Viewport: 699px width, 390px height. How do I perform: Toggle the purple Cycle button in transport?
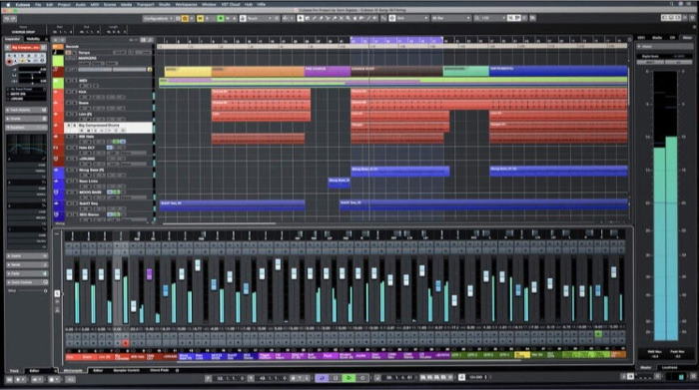click(322, 378)
